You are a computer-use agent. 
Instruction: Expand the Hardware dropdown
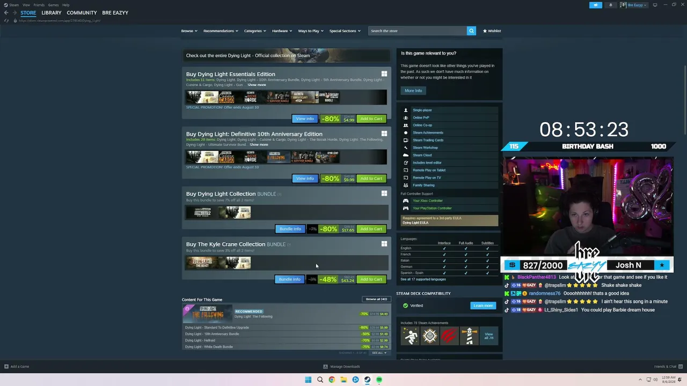click(282, 31)
